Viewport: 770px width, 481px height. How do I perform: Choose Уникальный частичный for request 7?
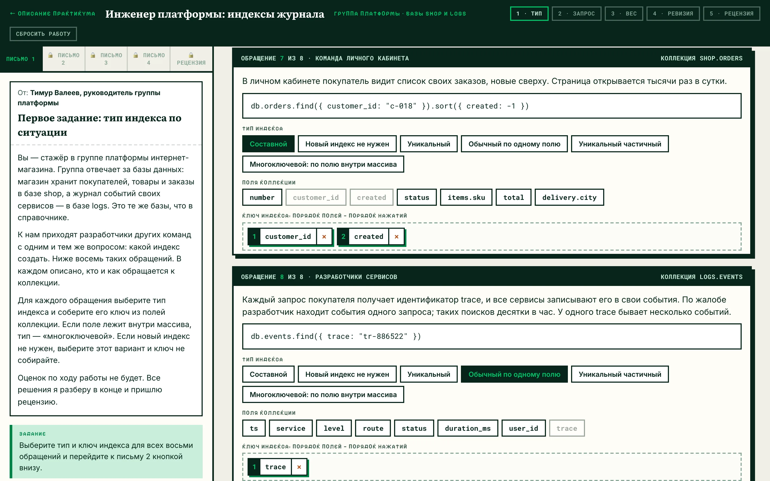[x=620, y=144]
